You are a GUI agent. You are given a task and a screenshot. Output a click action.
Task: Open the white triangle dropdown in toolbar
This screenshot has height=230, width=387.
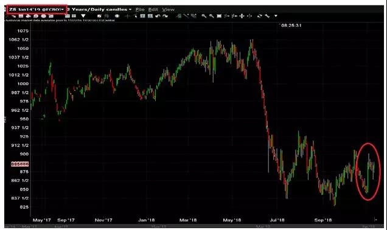point(83,16)
